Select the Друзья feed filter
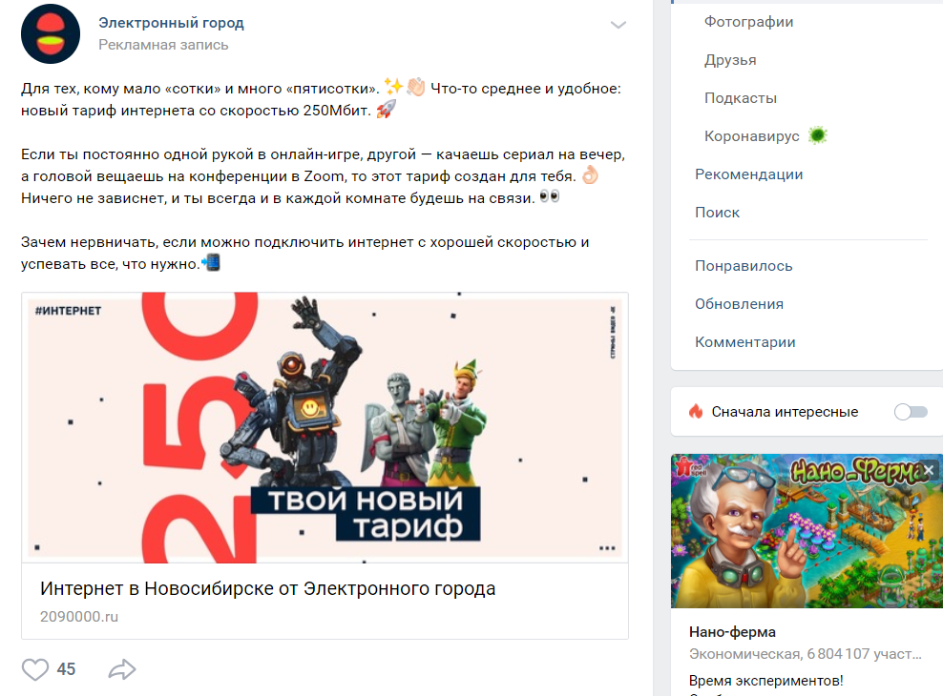Screen dimensions: 943x696 [730, 60]
